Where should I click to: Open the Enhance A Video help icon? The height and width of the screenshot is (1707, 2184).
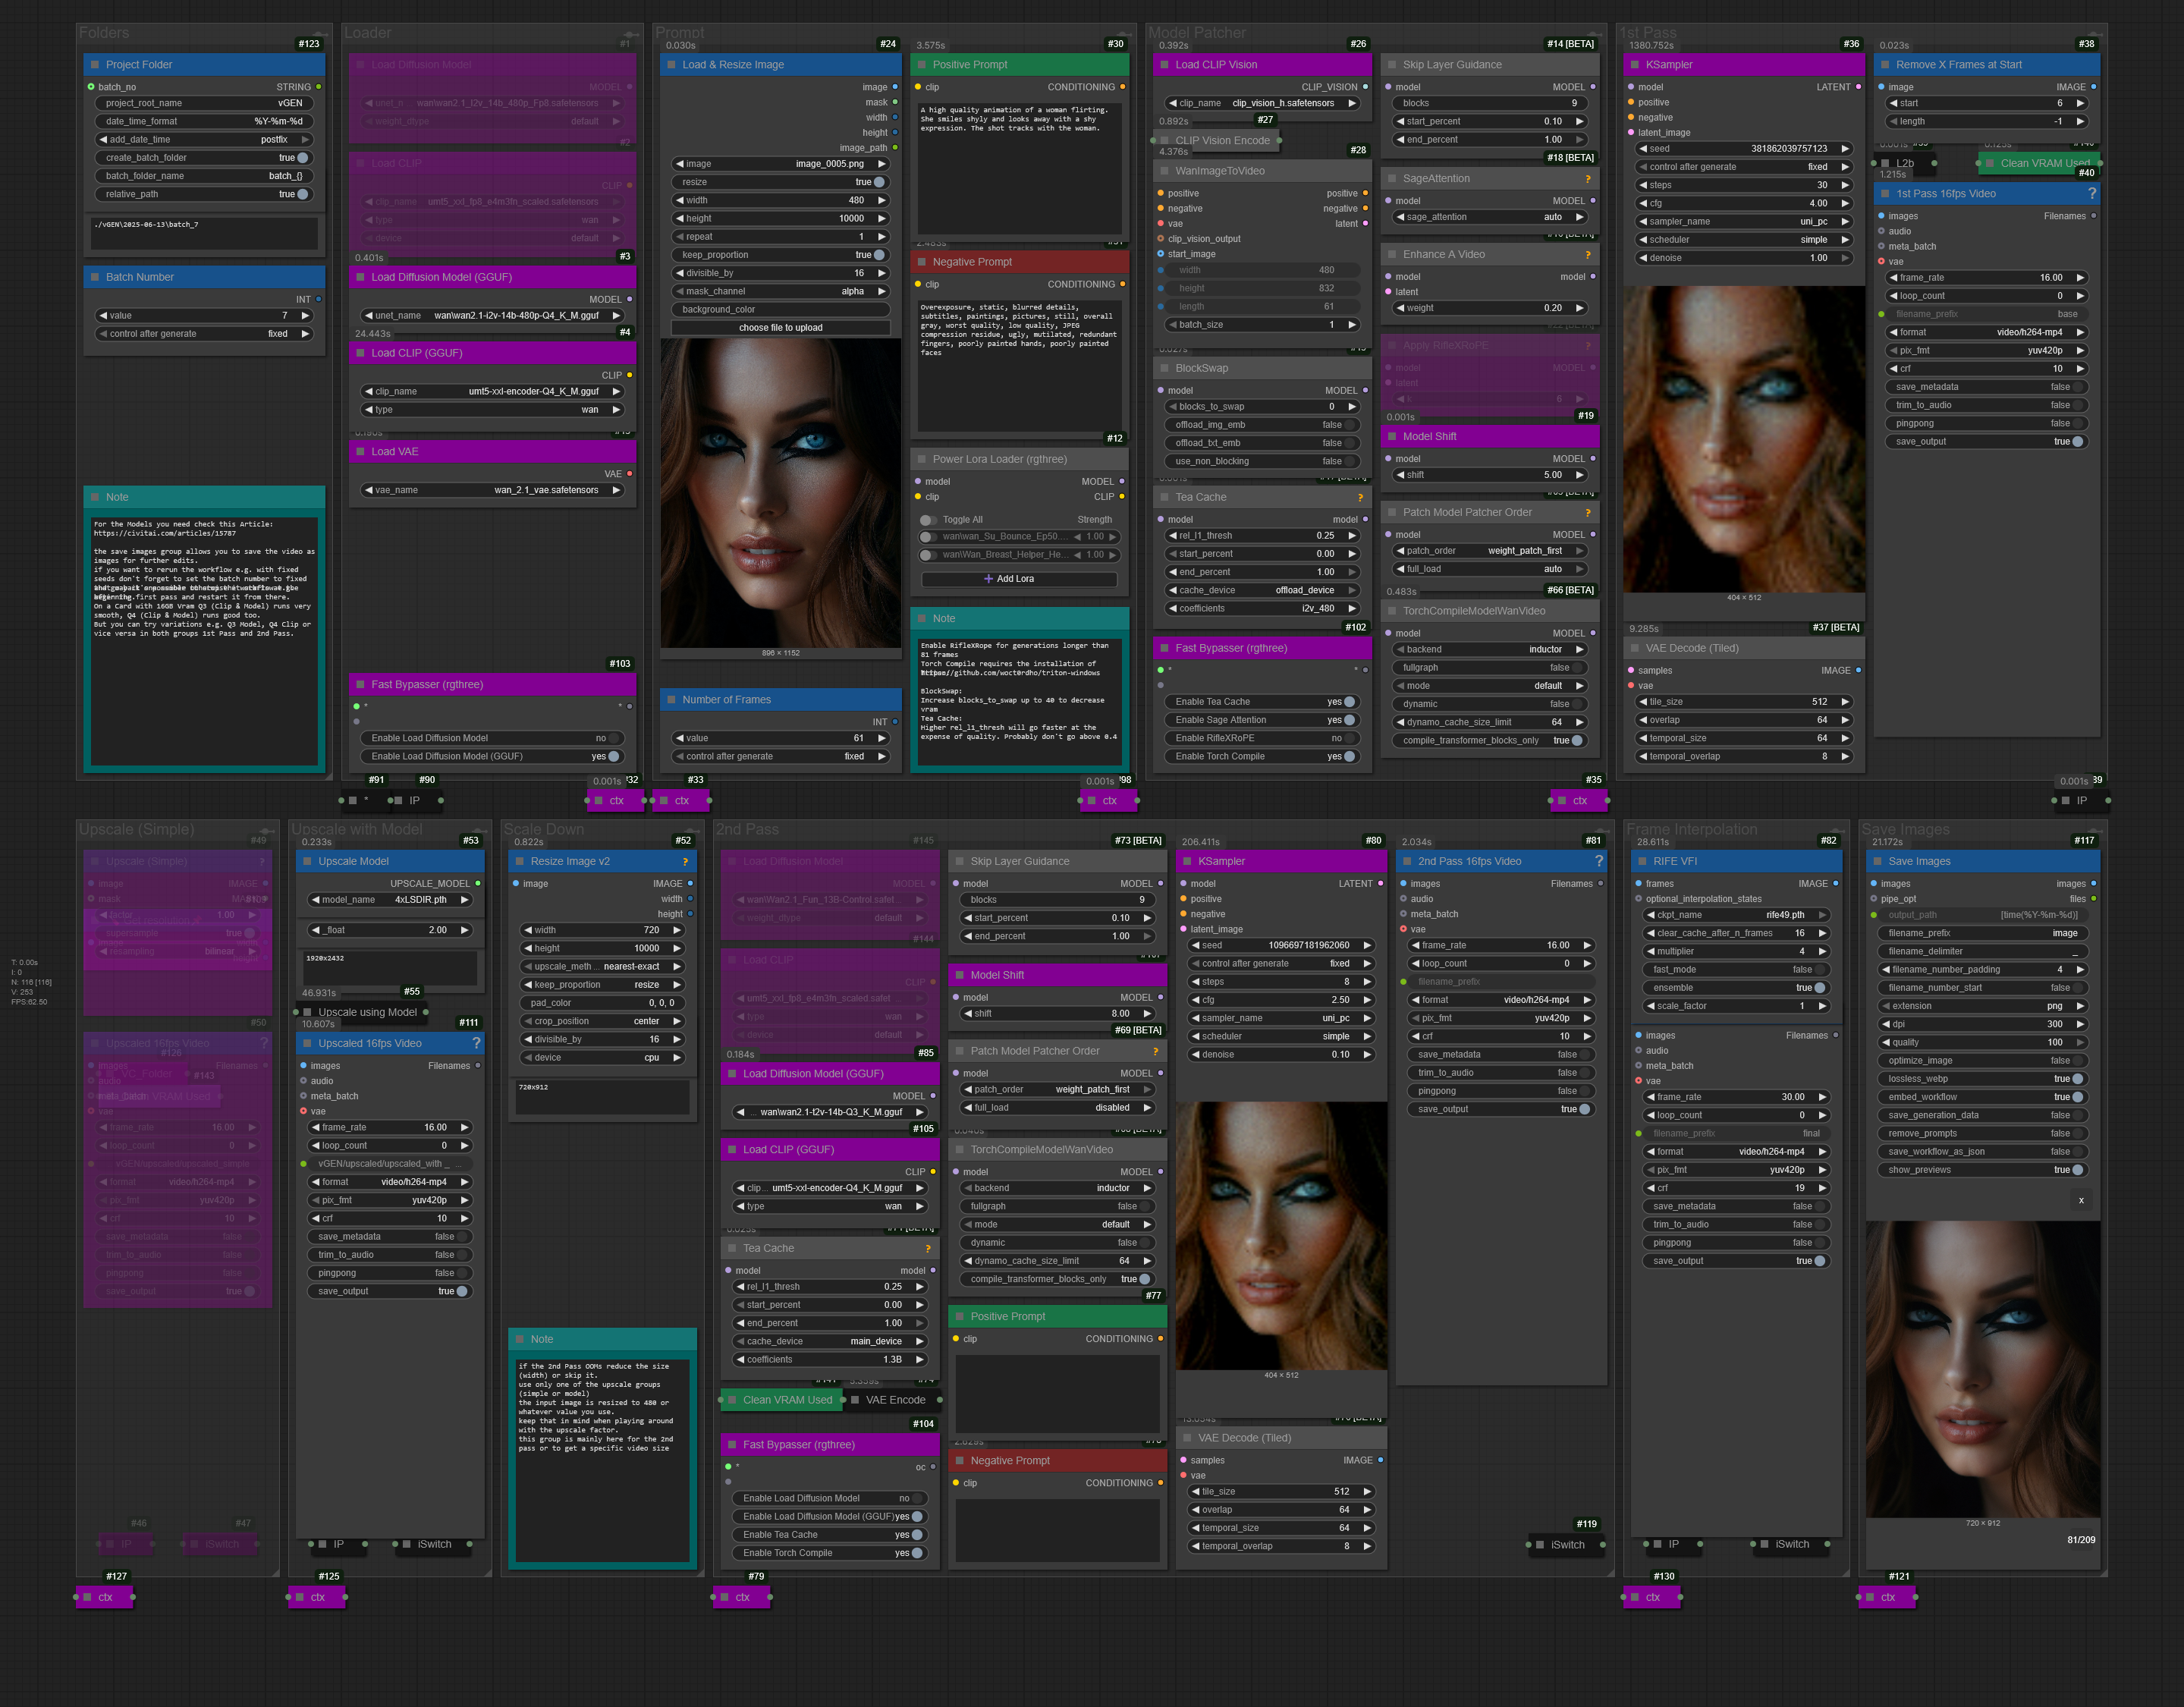1587,255
